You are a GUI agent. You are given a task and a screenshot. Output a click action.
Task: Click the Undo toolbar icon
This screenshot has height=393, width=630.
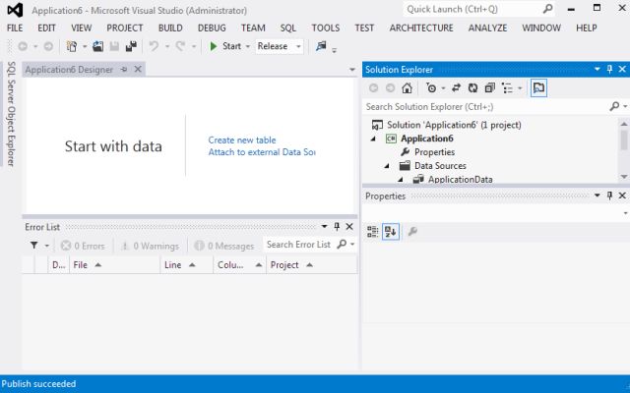pyautogui.click(x=154, y=46)
